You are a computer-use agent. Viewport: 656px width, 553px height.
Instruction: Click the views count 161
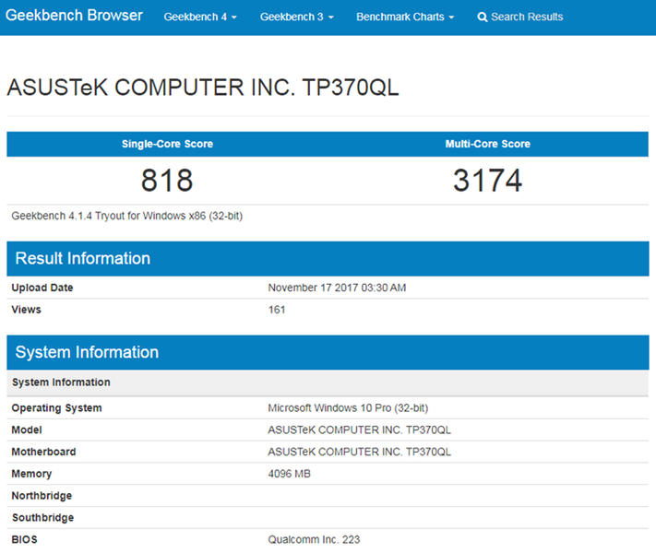pos(277,310)
